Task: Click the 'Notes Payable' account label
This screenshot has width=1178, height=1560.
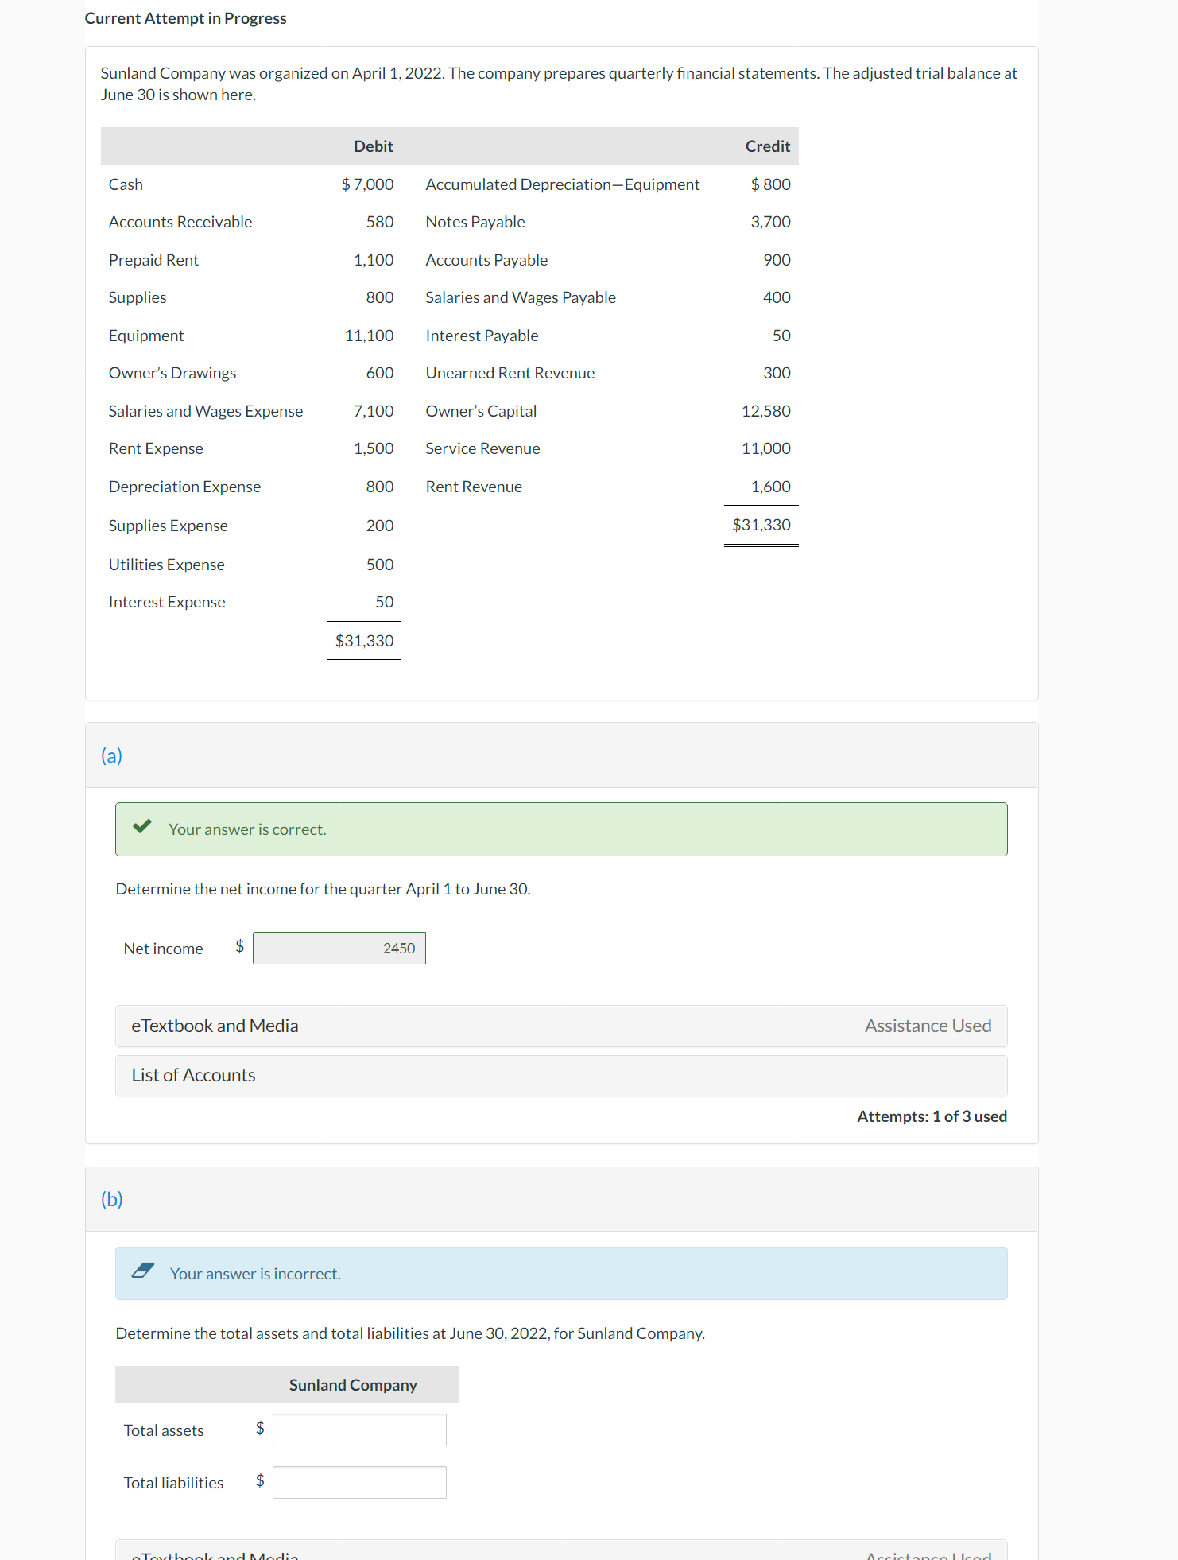Action: pyautogui.click(x=475, y=222)
